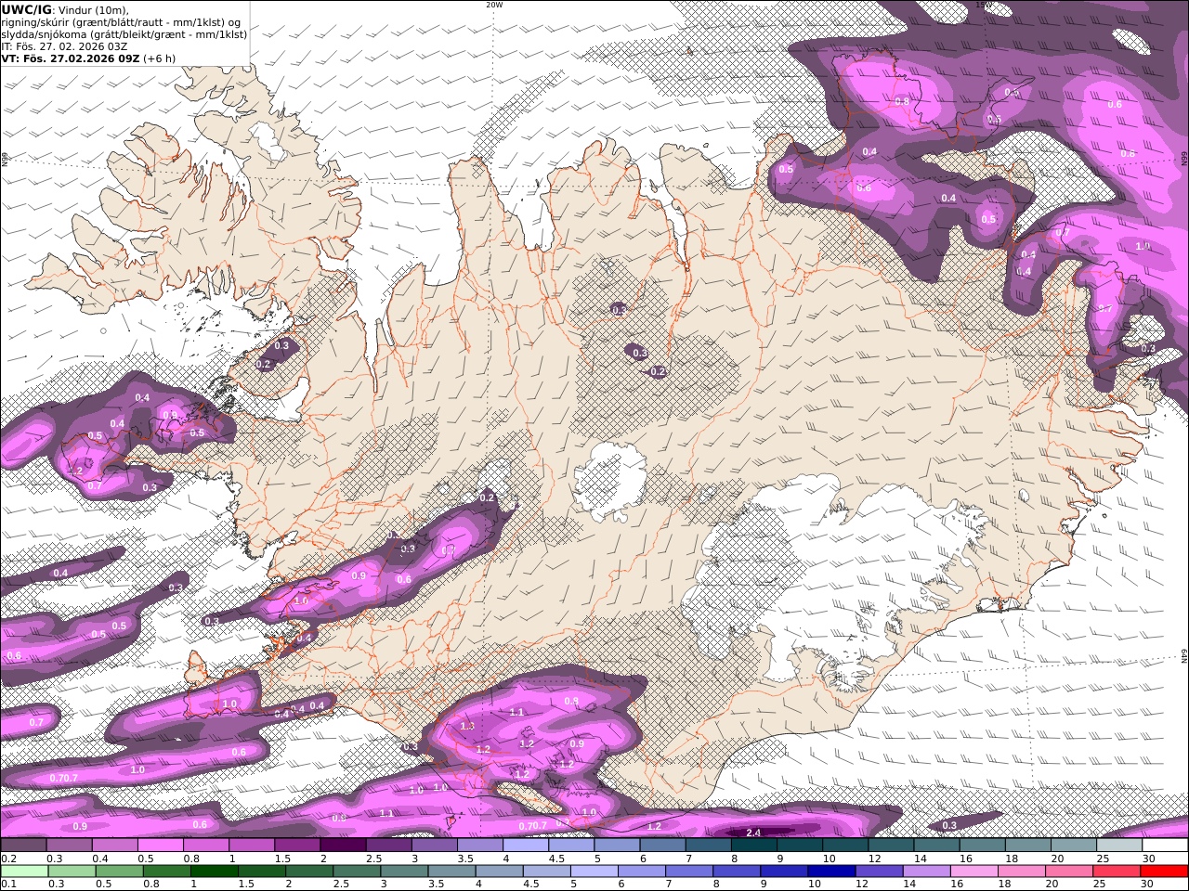Click the lower rain scale swatch between 3 and 3.5
Screen dimensions: 1189x891
404,872
